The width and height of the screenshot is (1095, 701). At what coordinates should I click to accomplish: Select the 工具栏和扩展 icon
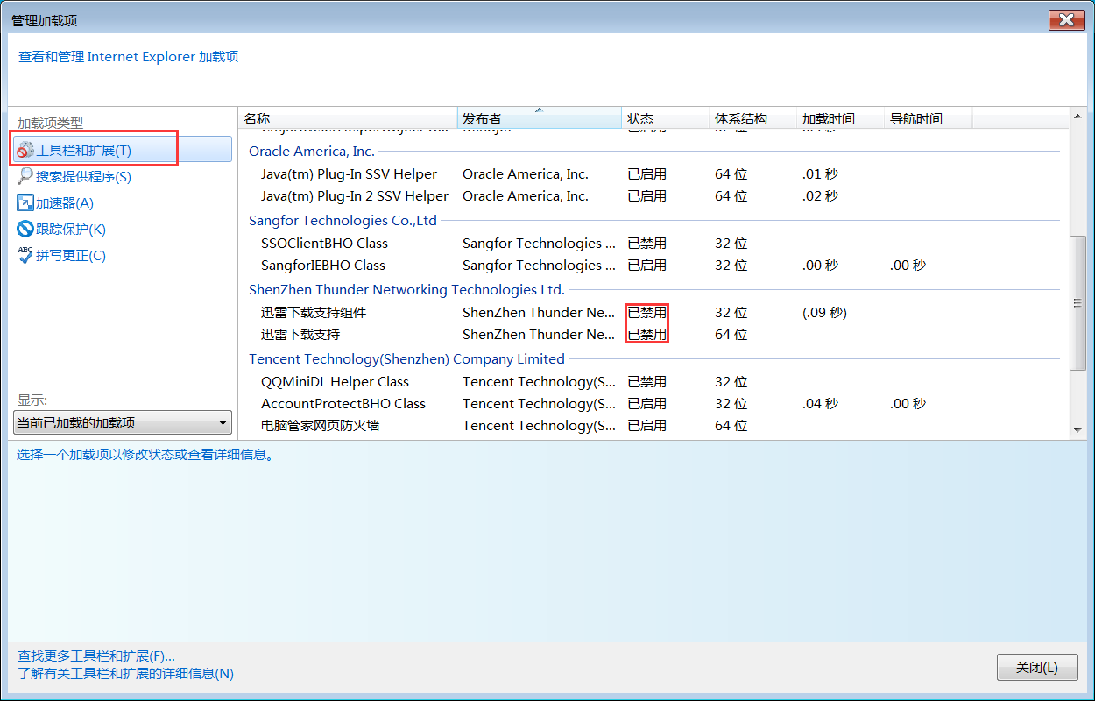25,151
